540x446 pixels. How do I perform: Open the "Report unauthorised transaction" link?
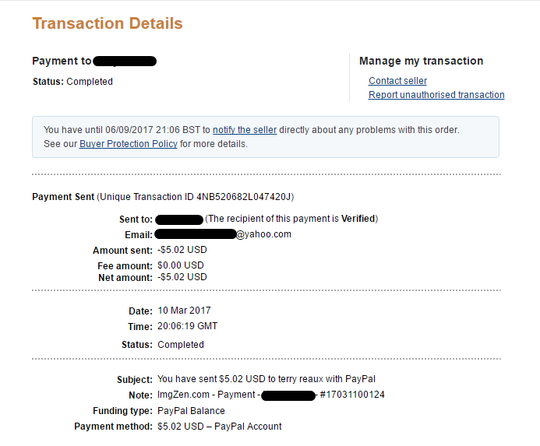point(436,95)
